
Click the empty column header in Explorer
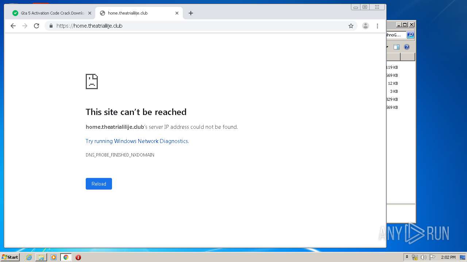(408, 57)
